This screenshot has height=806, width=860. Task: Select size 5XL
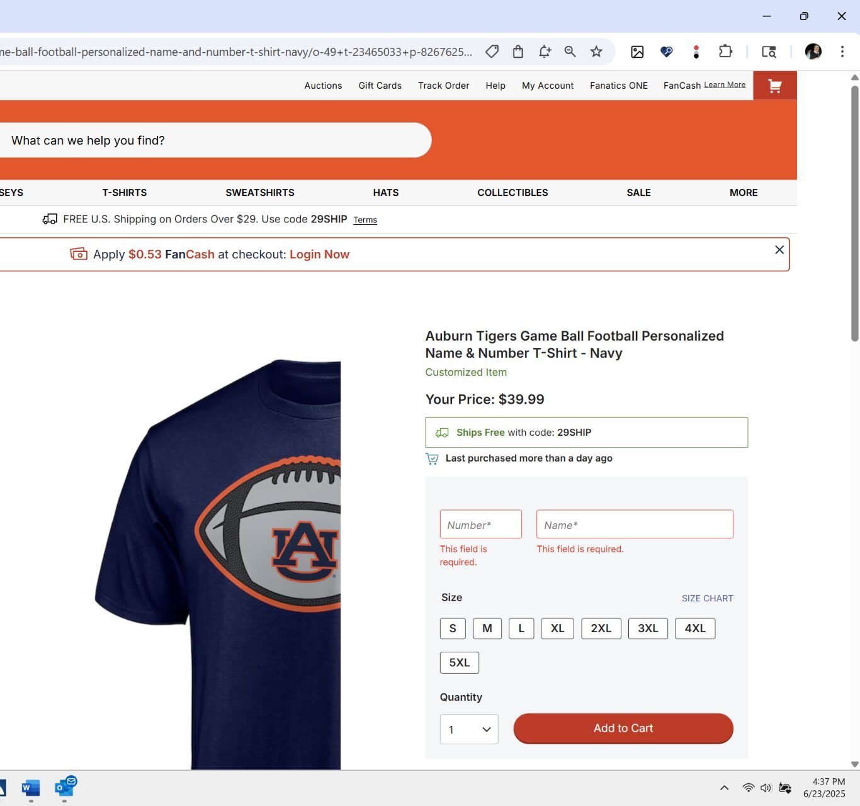pos(460,662)
